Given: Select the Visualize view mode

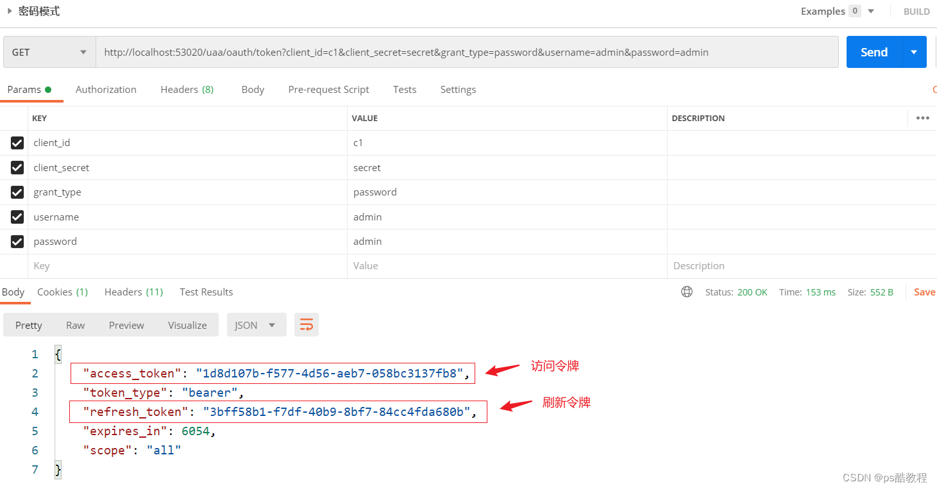Looking at the screenshot, I should pos(187,325).
